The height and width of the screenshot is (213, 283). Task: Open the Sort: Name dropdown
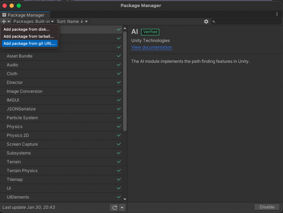tap(72, 22)
